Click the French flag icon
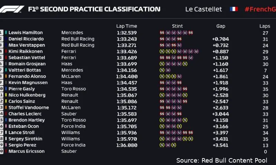Image resolution: width=276 pixels, height=165 pixels. click(x=234, y=9)
